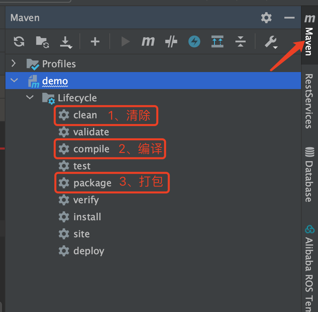Select the demo project row

pyautogui.click(x=153, y=81)
